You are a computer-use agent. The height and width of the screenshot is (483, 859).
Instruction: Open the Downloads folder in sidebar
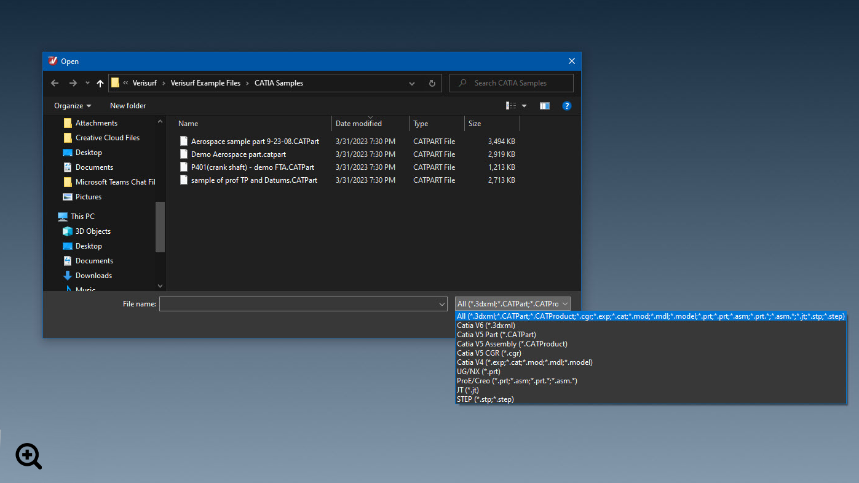point(93,276)
